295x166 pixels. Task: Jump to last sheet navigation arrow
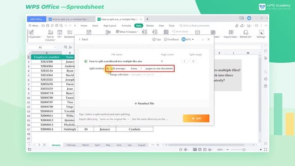44,145
